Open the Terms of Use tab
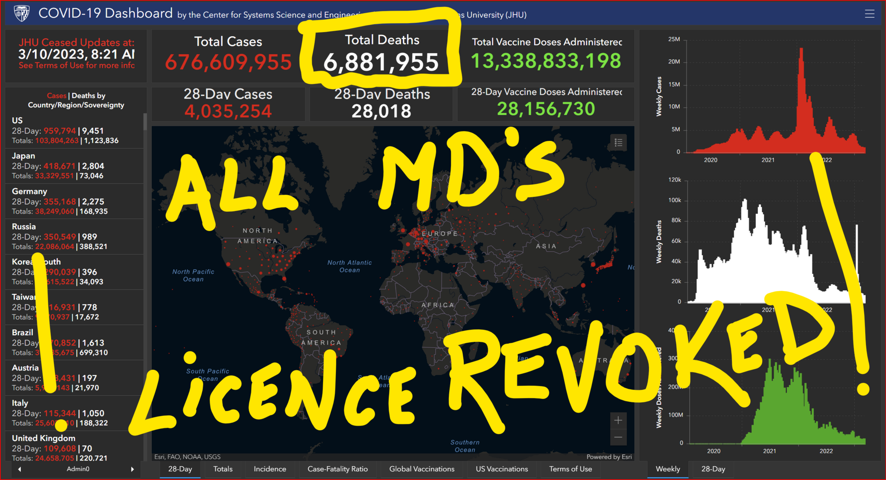This screenshot has height=480, width=886. coord(570,469)
